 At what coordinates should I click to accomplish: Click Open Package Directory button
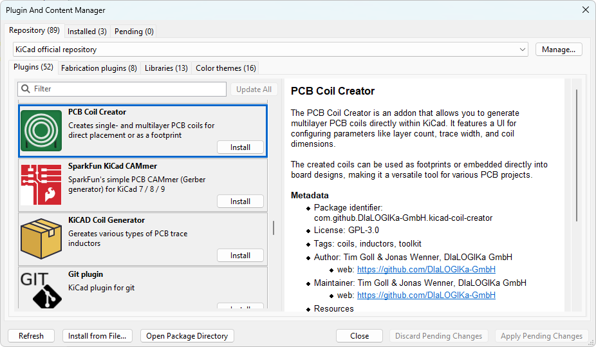(187, 336)
